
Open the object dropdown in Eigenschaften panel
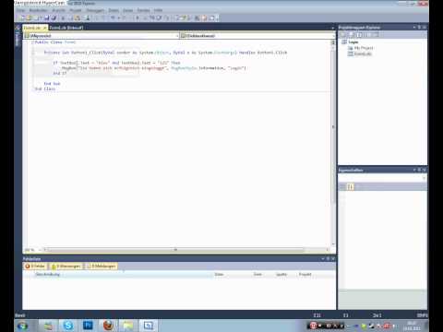382,178
